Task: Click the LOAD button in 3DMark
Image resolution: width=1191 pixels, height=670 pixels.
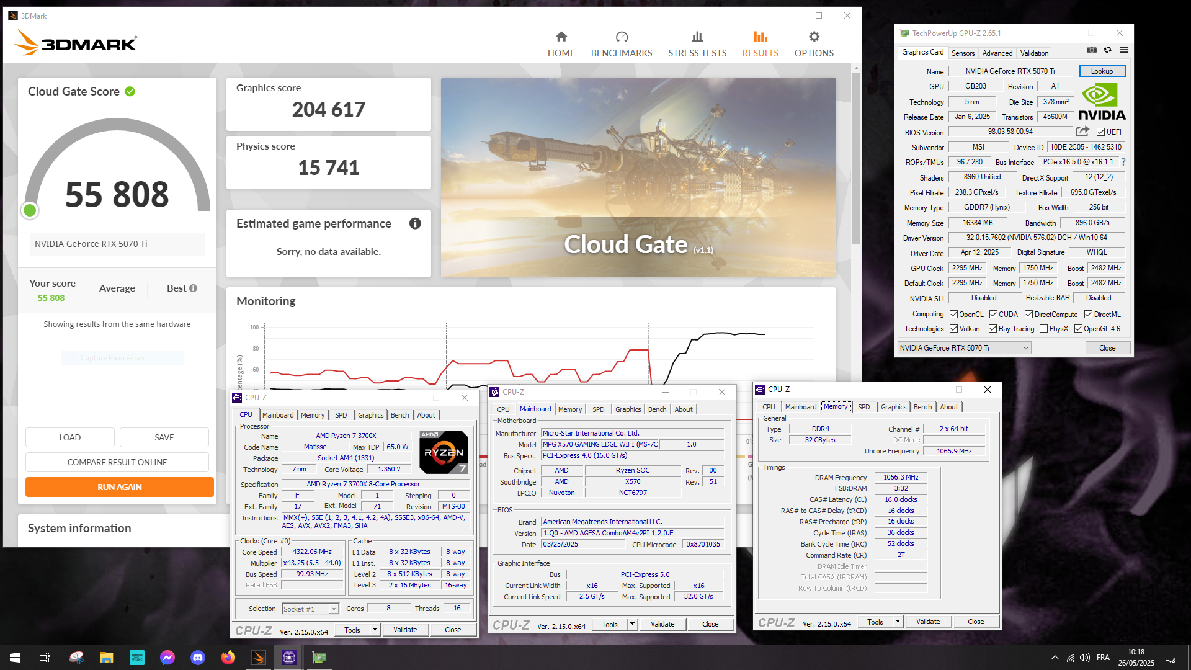Action: click(70, 437)
